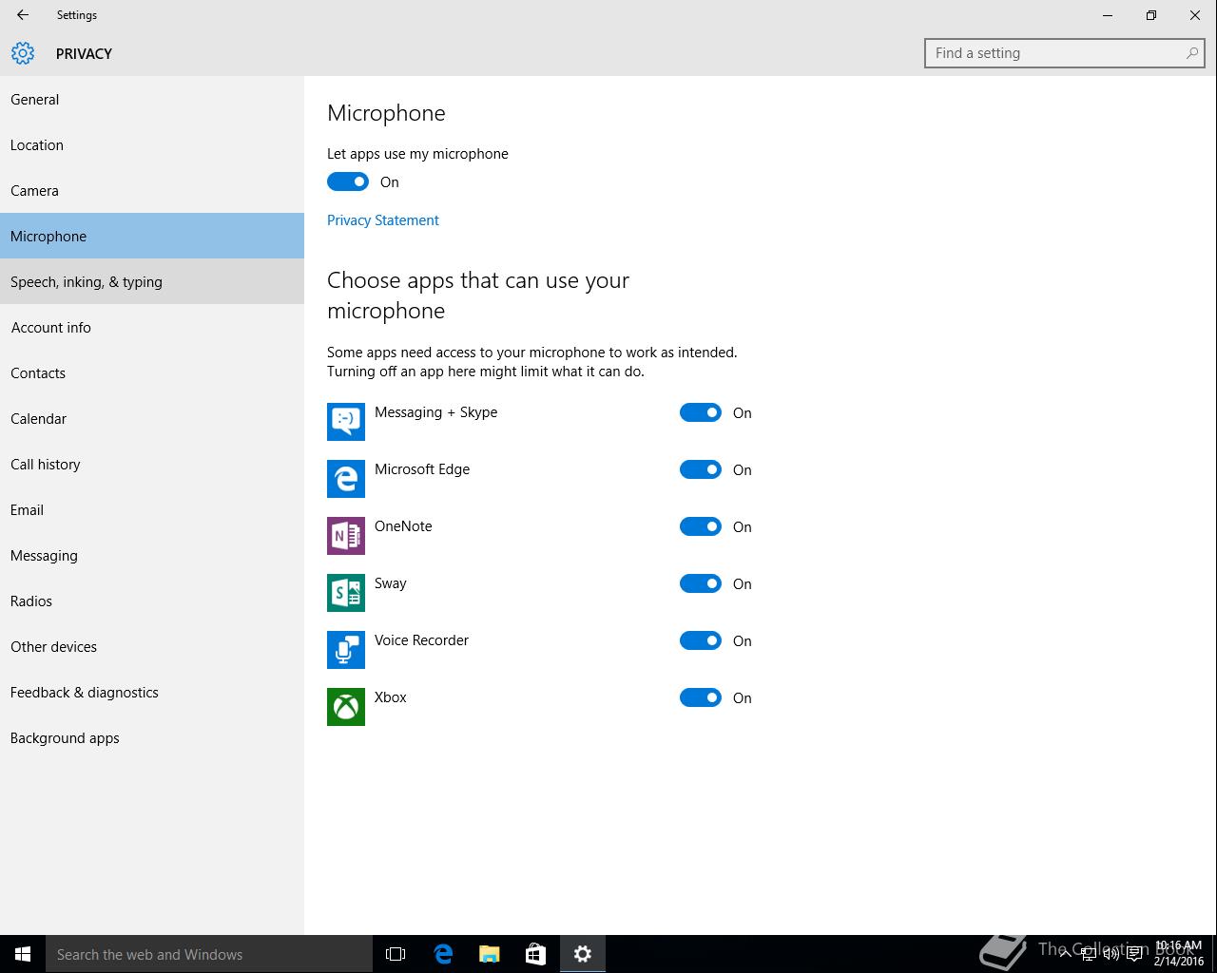Disable microphone access for OneNote

(701, 526)
